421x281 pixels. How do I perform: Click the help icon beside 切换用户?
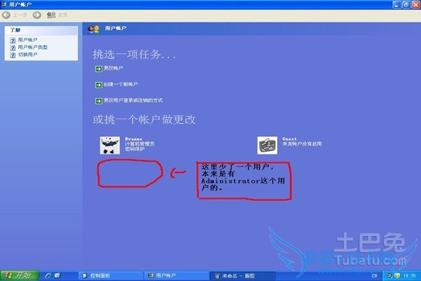click(x=13, y=55)
